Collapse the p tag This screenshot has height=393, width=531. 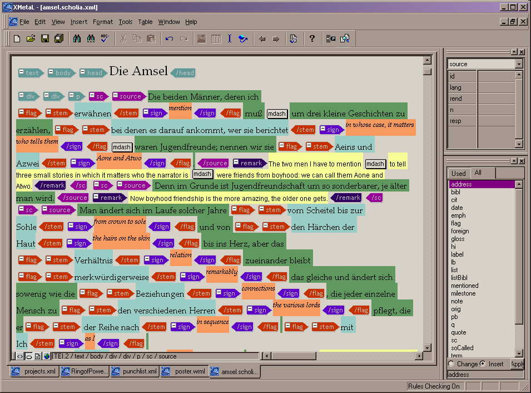point(71,95)
